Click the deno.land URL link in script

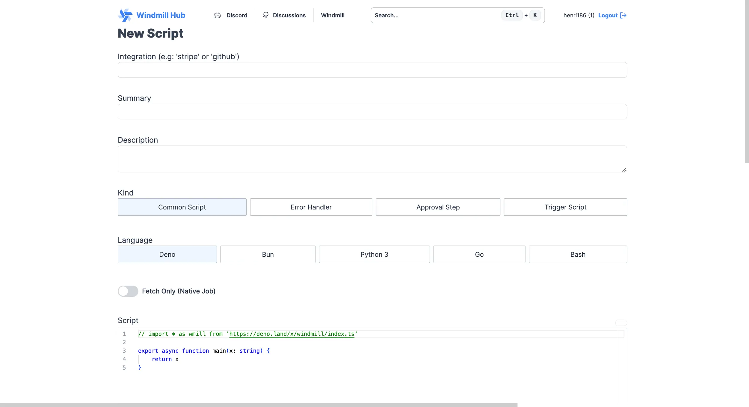click(292, 334)
